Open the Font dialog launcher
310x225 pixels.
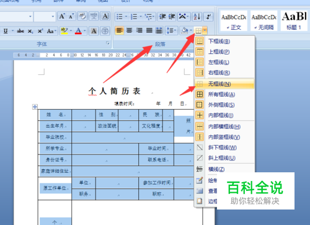click(x=107, y=43)
